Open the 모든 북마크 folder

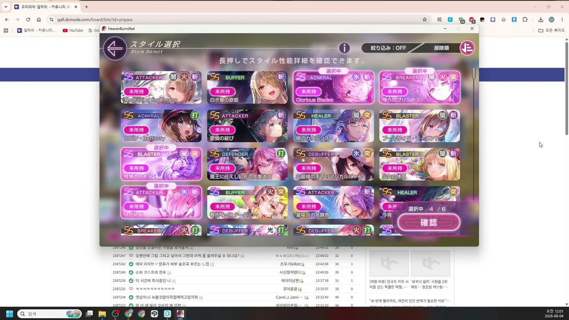tap(552, 30)
